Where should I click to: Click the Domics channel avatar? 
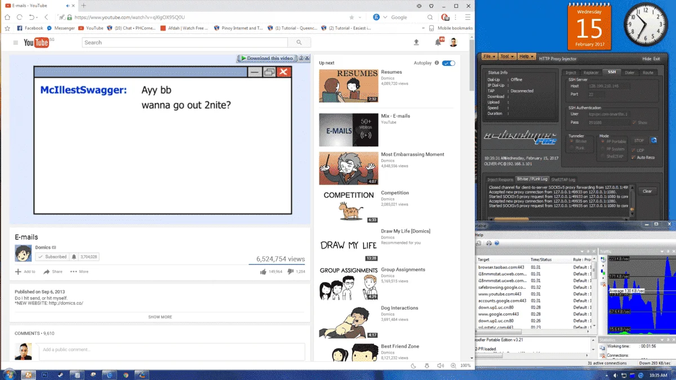[x=23, y=253]
